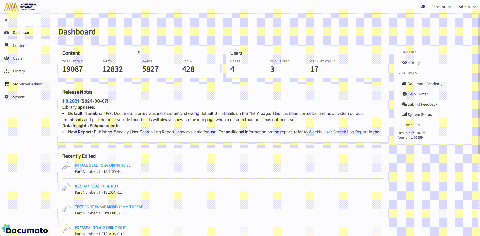The height and width of the screenshot is (236, 480).
Task: Click the home icon in top bar
Action: tap(423, 7)
